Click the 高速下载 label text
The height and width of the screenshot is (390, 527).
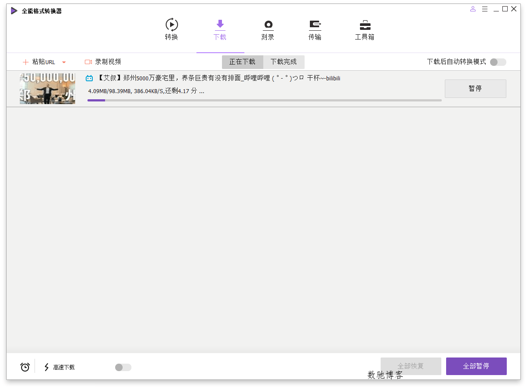(x=64, y=368)
